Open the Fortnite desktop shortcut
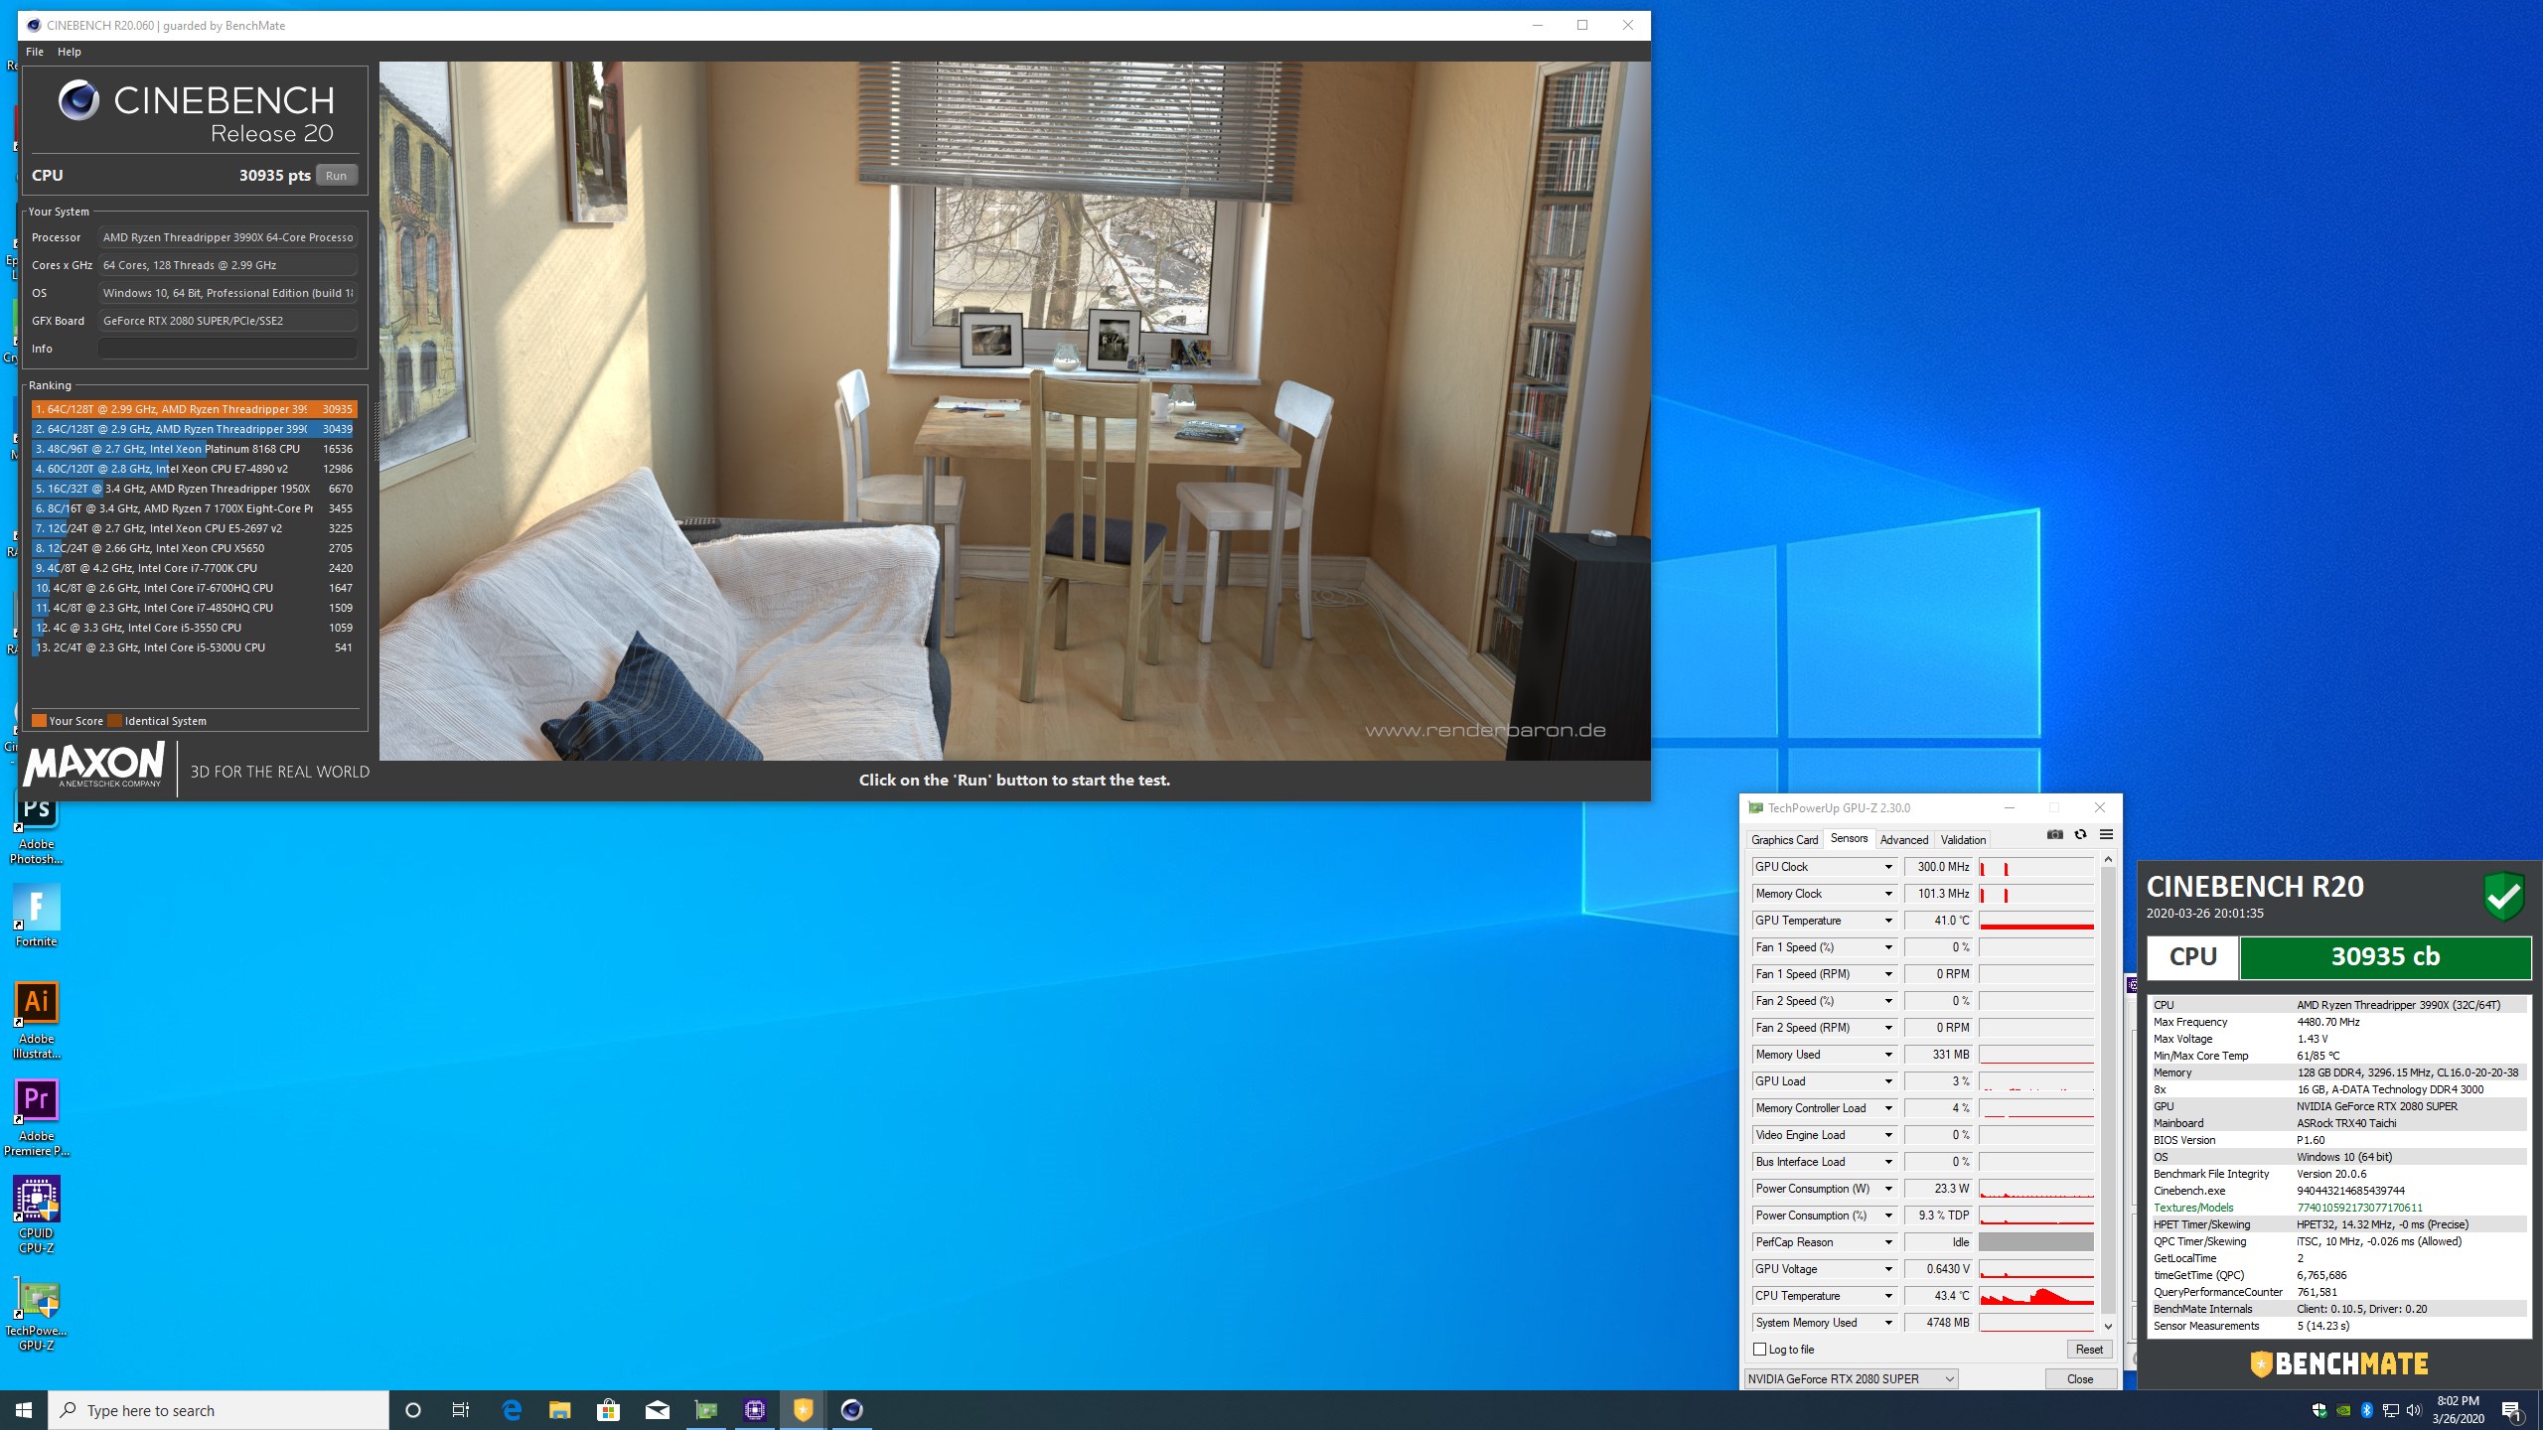The height and width of the screenshot is (1430, 2543). point(37,916)
